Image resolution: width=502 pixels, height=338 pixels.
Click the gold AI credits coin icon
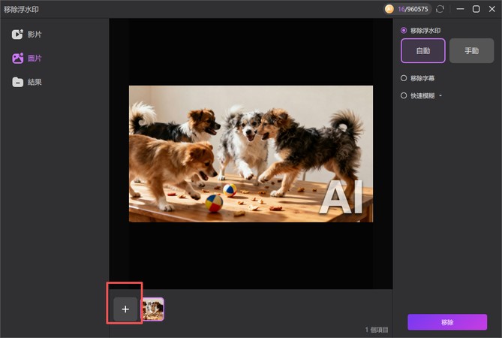click(389, 9)
